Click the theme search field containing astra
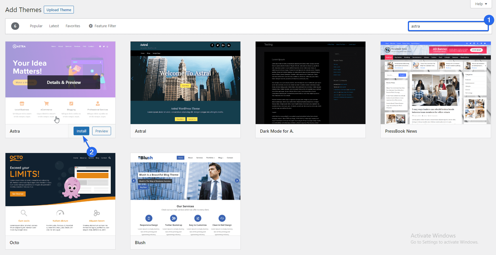Image resolution: width=496 pixels, height=255 pixels. pyautogui.click(x=448, y=26)
